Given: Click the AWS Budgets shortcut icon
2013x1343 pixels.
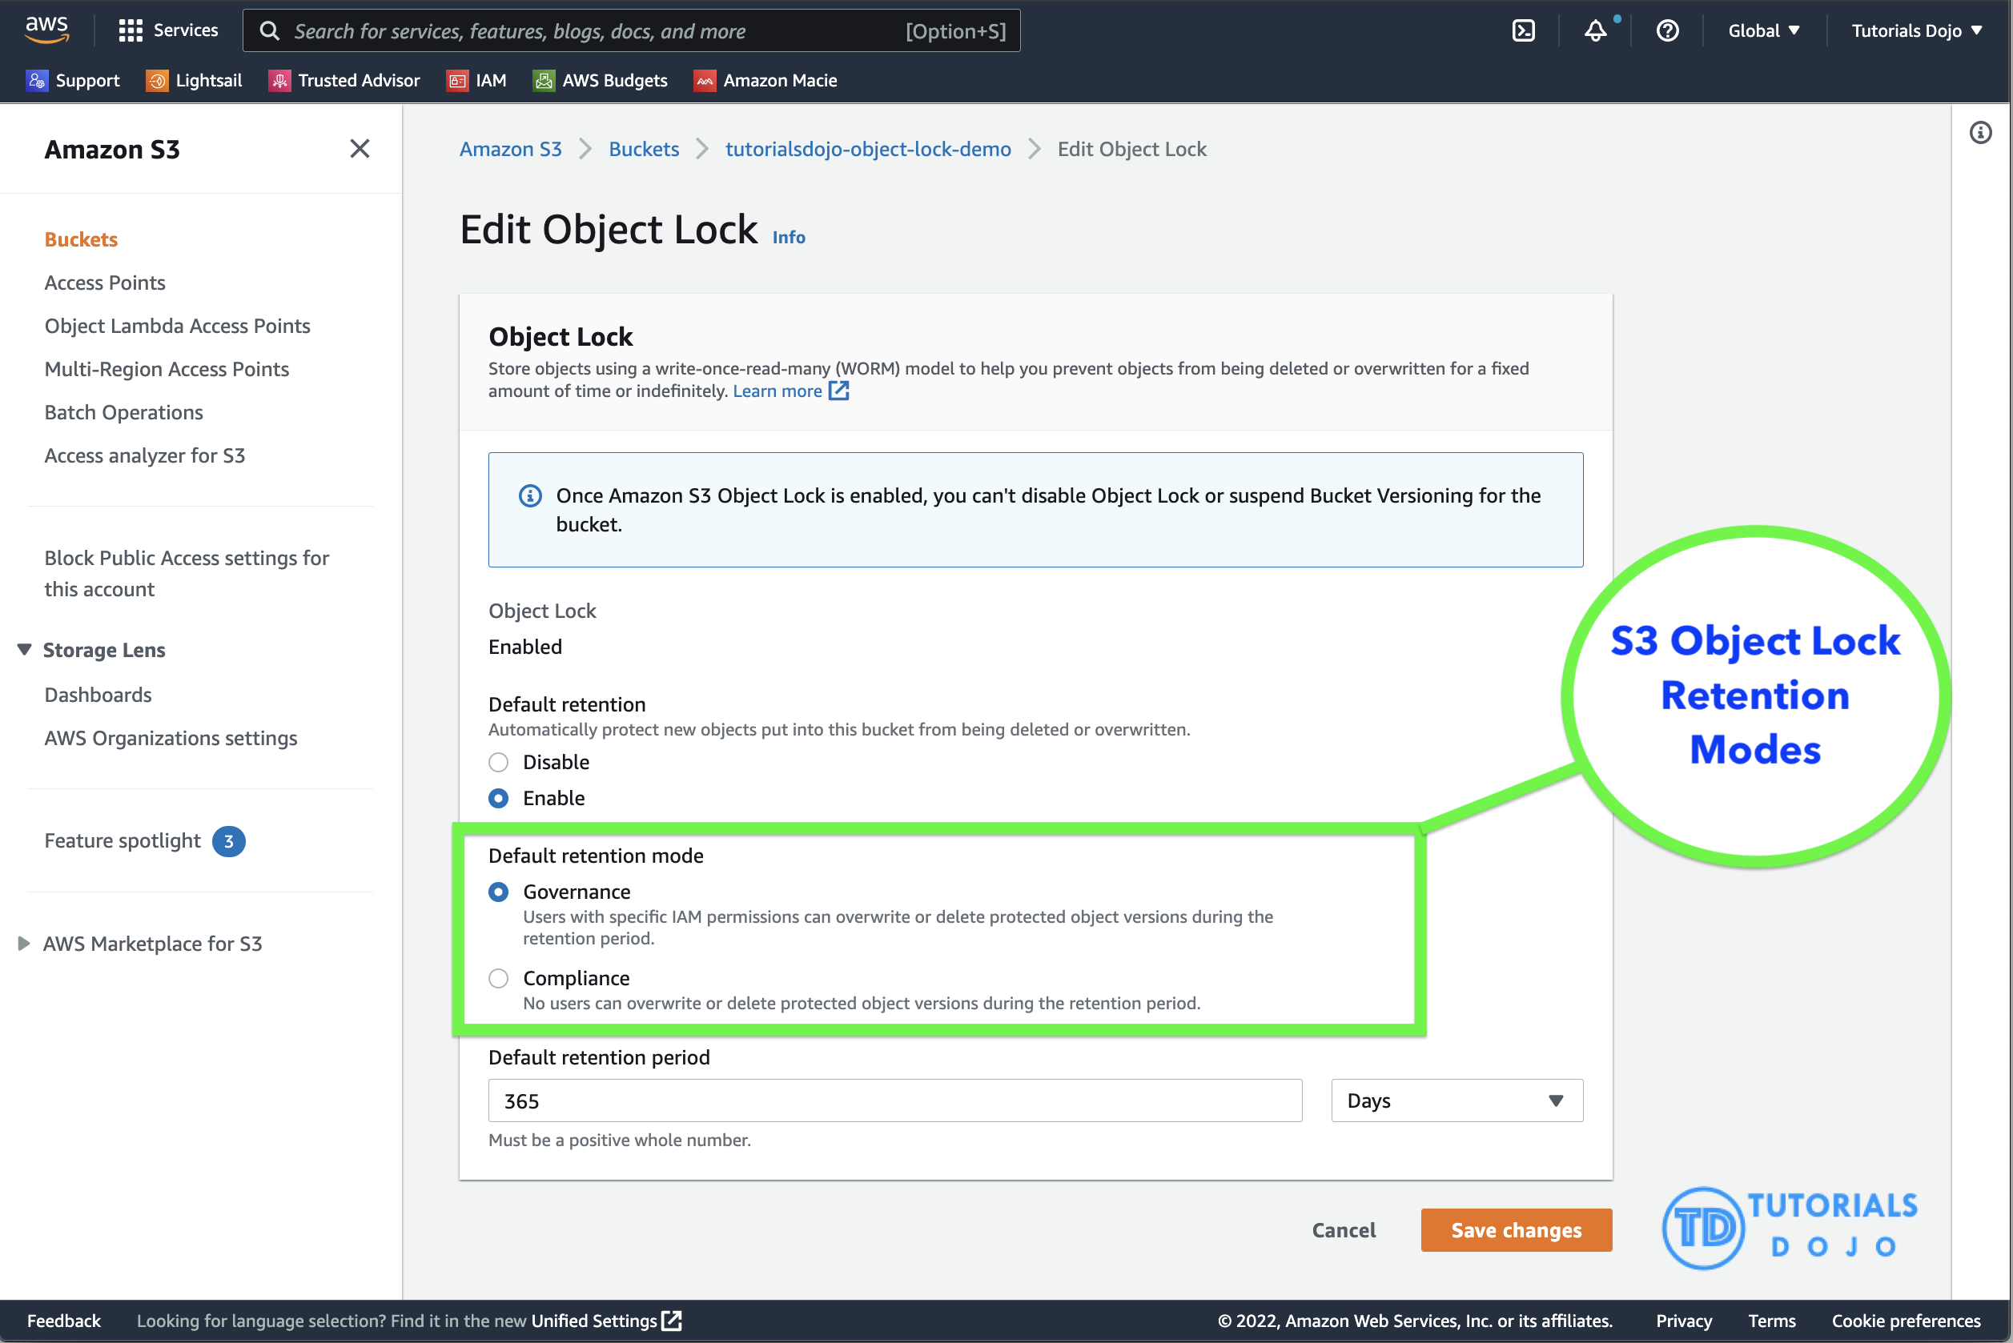Looking at the screenshot, I should 544,81.
